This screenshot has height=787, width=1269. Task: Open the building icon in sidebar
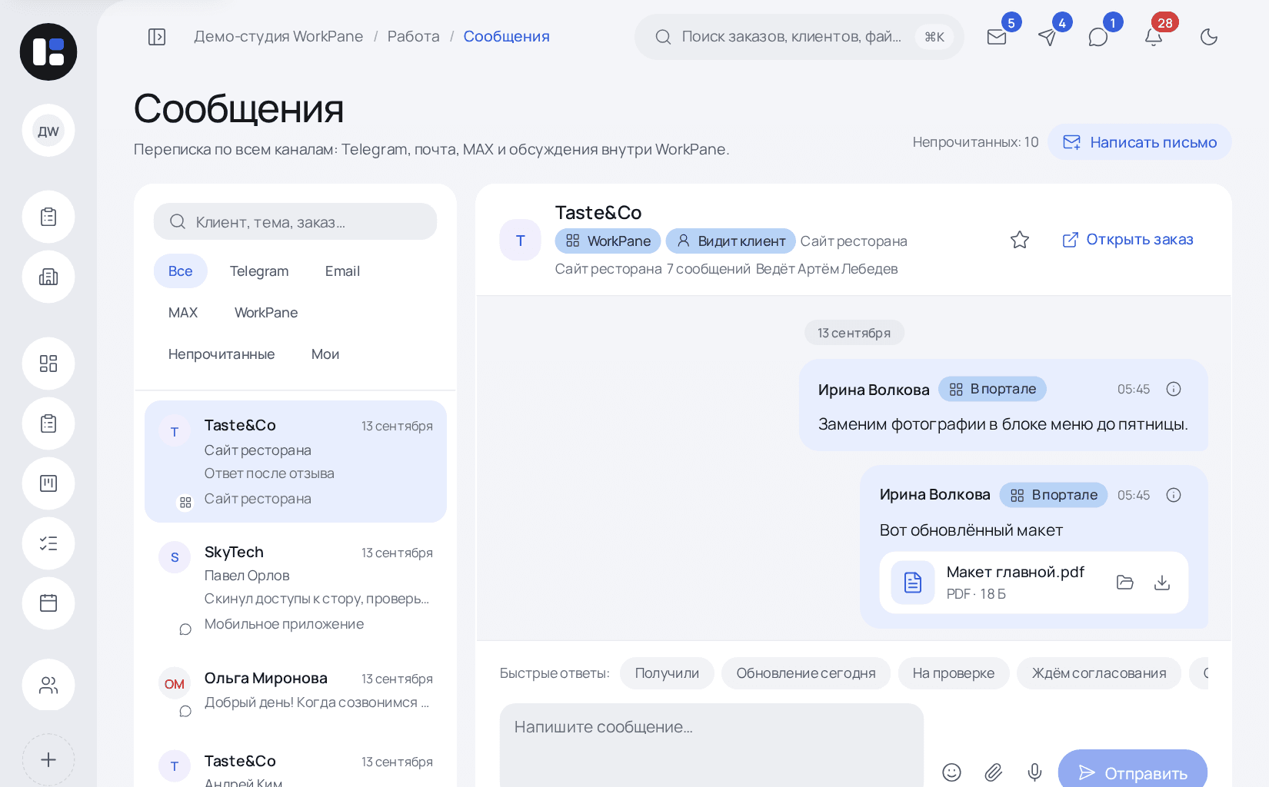pyautogui.click(x=48, y=277)
